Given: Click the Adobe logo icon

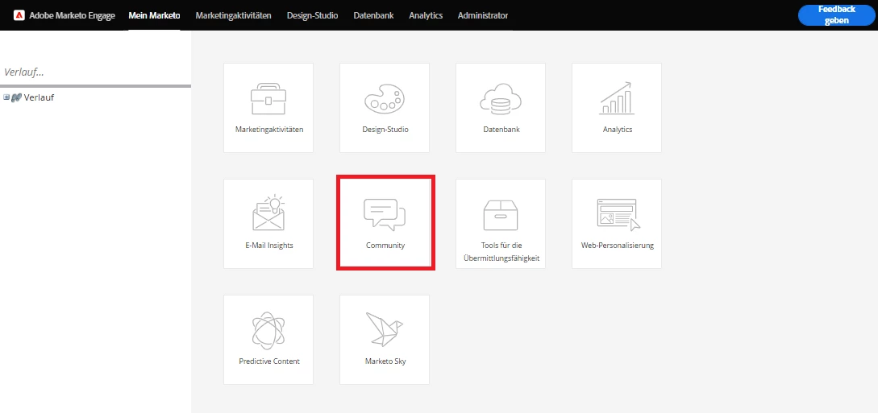Looking at the screenshot, I should tap(19, 15).
